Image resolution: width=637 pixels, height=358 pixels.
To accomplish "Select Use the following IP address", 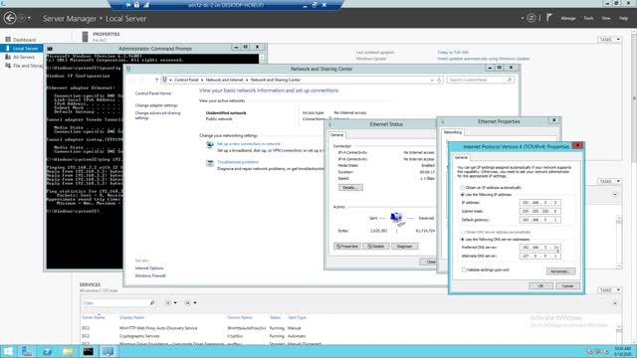I will tap(486, 195).
